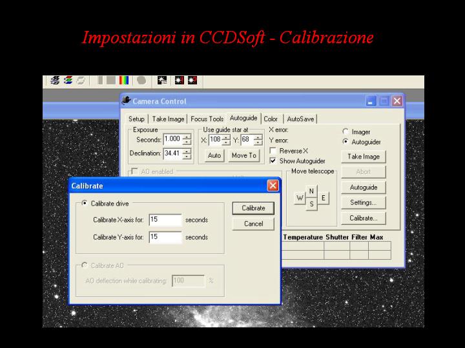This screenshot has height=348, width=465.
Task: Open the Setup tab
Action: [x=136, y=119]
